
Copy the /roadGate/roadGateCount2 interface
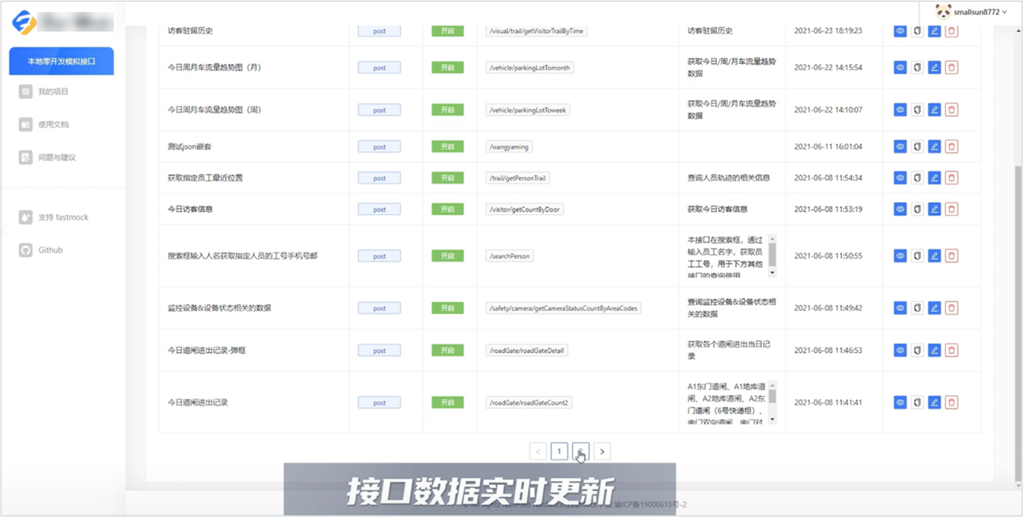coord(917,402)
